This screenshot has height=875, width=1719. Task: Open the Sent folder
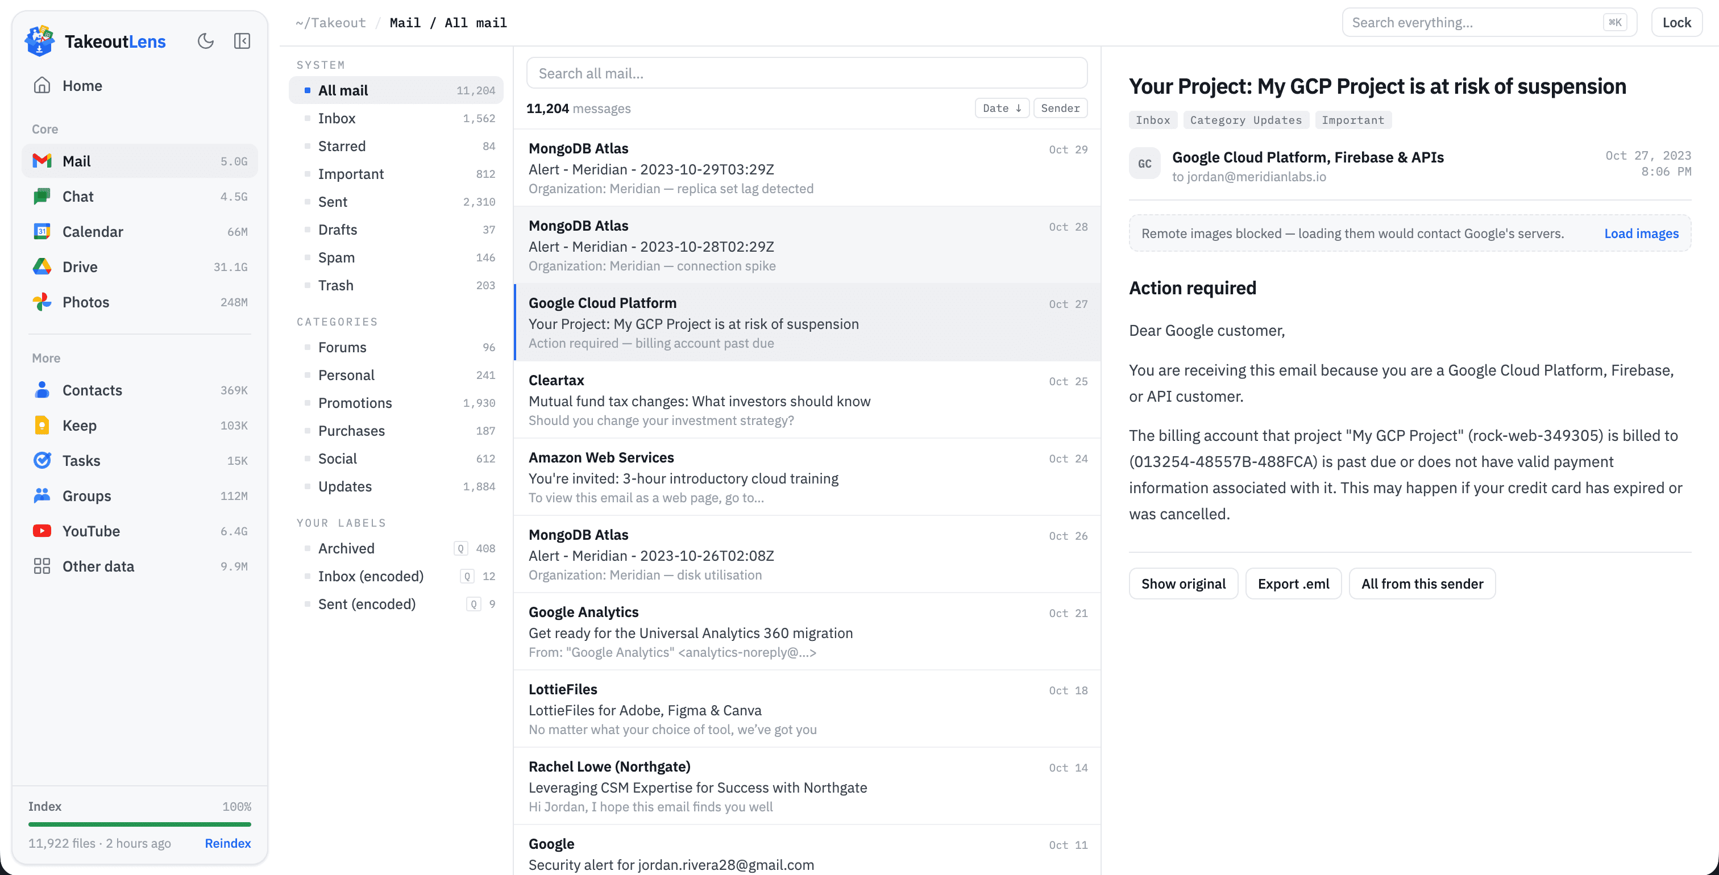coord(396,202)
